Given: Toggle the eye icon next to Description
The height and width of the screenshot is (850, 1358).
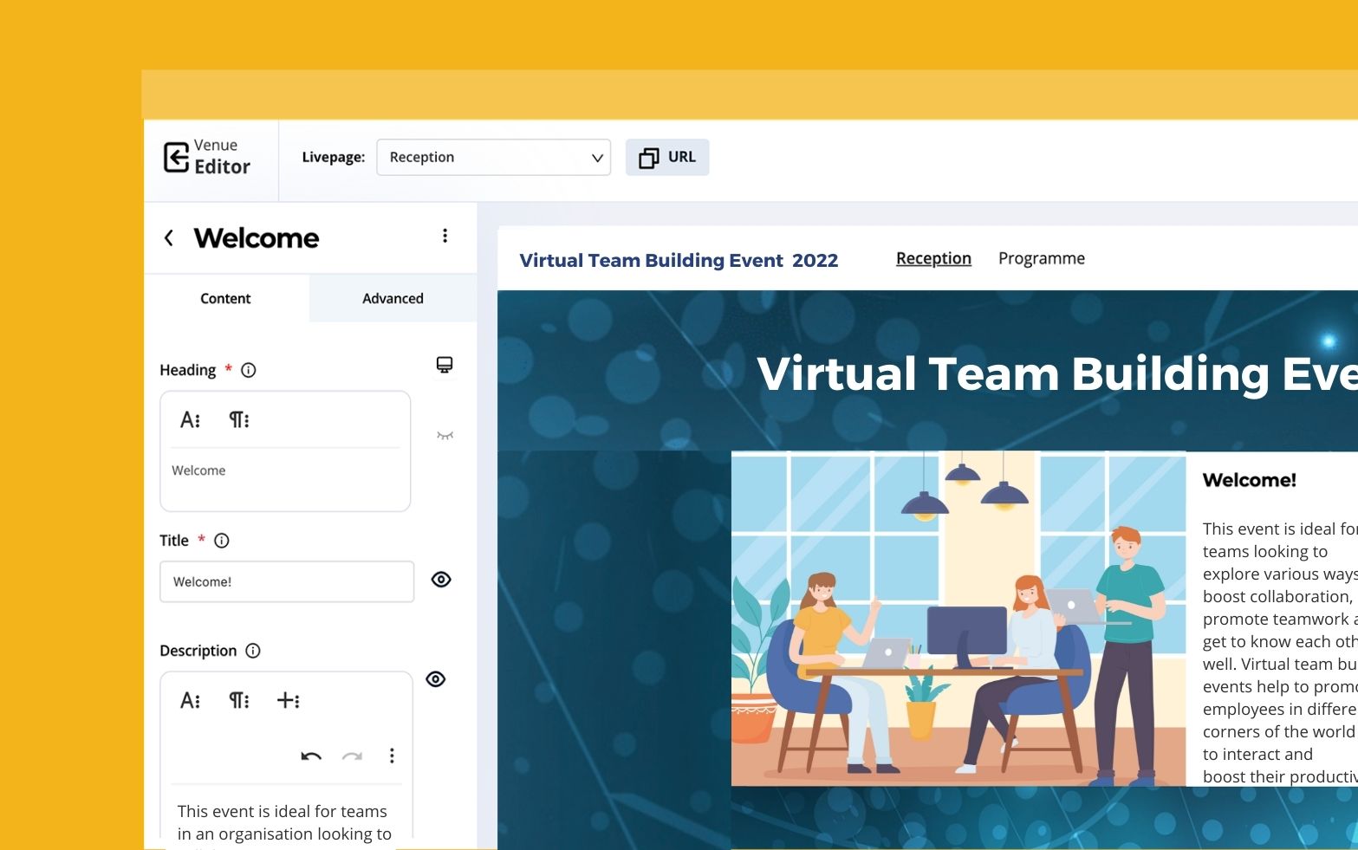Looking at the screenshot, I should pos(437,679).
